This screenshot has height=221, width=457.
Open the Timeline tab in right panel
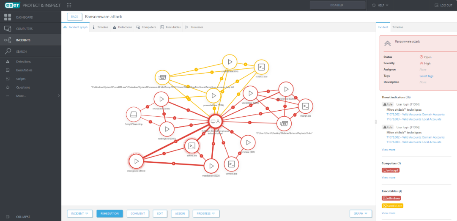tap(397, 27)
